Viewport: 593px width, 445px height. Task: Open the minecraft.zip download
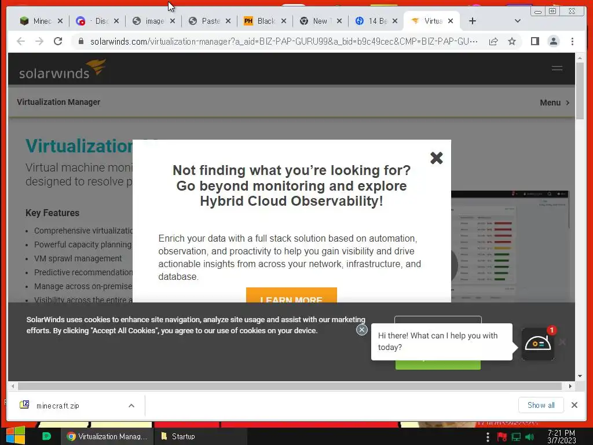[x=57, y=406]
